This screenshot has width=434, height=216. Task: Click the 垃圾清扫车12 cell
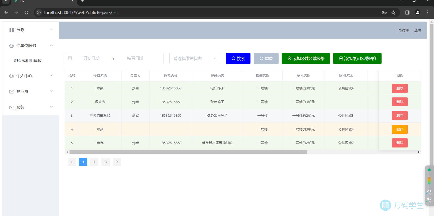coord(100,116)
